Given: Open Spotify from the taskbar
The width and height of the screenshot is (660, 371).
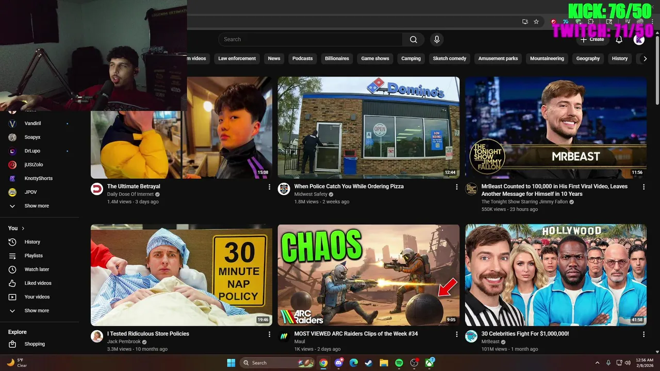Looking at the screenshot, I should (399, 363).
